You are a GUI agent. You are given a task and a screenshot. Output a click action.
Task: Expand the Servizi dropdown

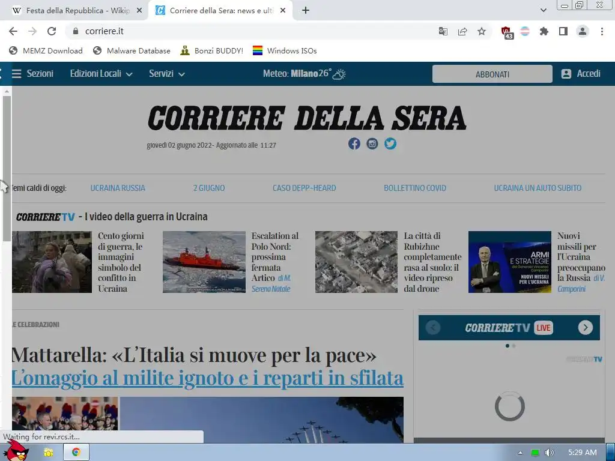click(x=167, y=74)
